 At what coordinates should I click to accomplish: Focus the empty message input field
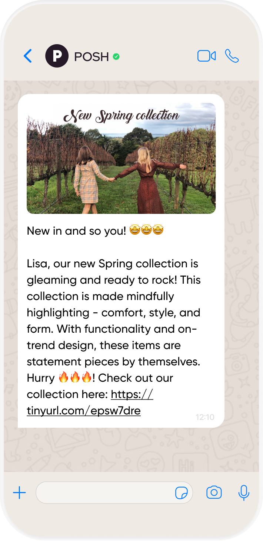pos(114,493)
